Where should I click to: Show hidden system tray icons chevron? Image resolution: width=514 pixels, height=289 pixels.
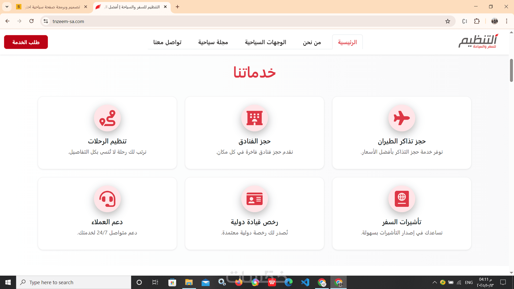[434, 282]
